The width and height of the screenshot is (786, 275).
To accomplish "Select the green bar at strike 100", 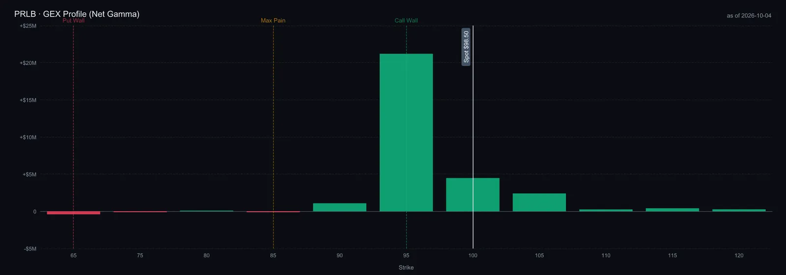I will (x=473, y=195).
